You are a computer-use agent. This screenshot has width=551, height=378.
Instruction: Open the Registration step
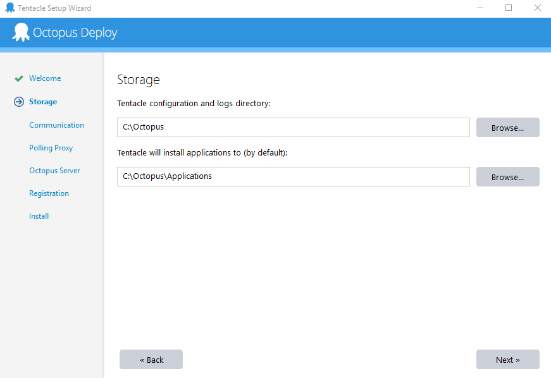click(49, 193)
